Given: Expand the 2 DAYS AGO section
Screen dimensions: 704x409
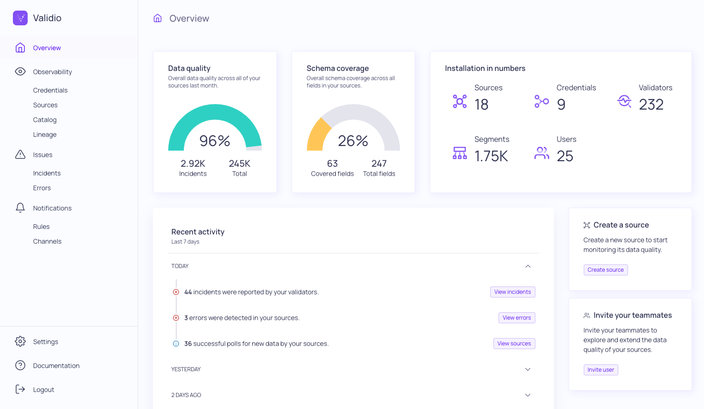Looking at the screenshot, I should (528, 395).
